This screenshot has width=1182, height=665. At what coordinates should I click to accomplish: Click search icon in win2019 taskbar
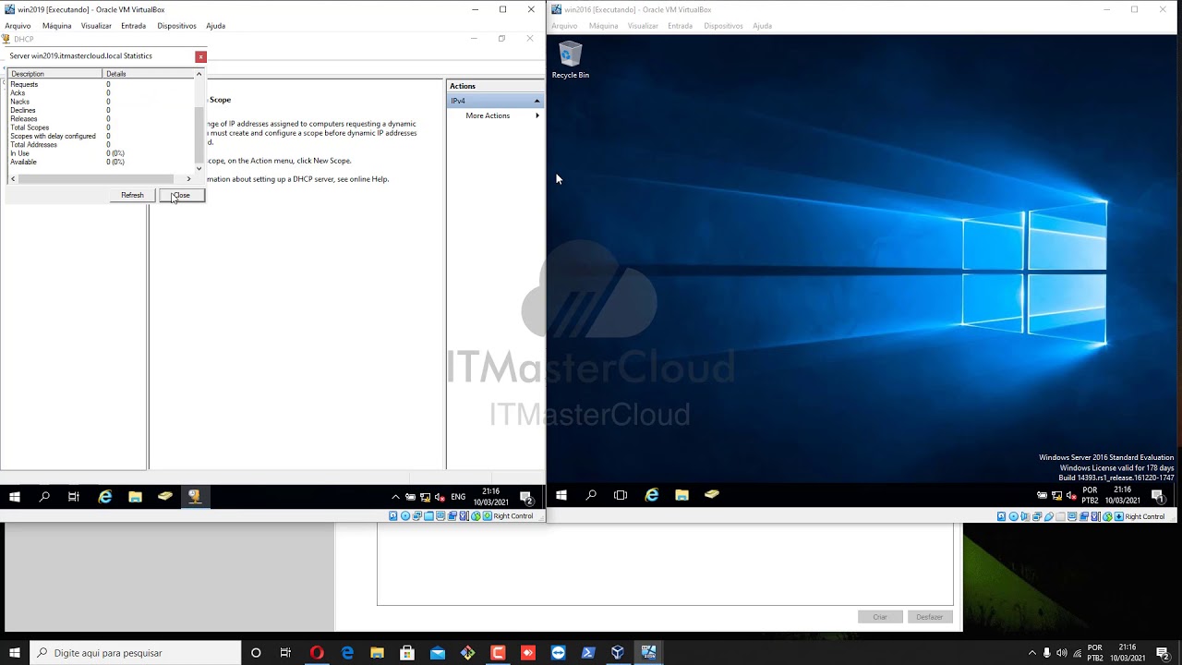(x=44, y=497)
